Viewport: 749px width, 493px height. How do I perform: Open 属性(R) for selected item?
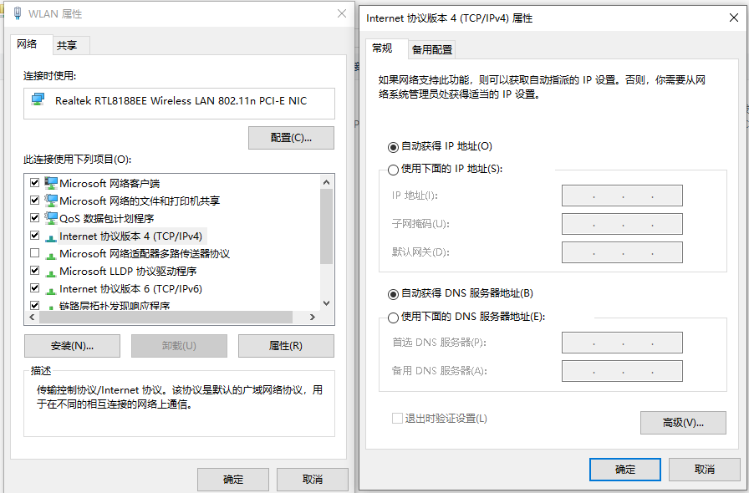pyautogui.click(x=286, y=346)
